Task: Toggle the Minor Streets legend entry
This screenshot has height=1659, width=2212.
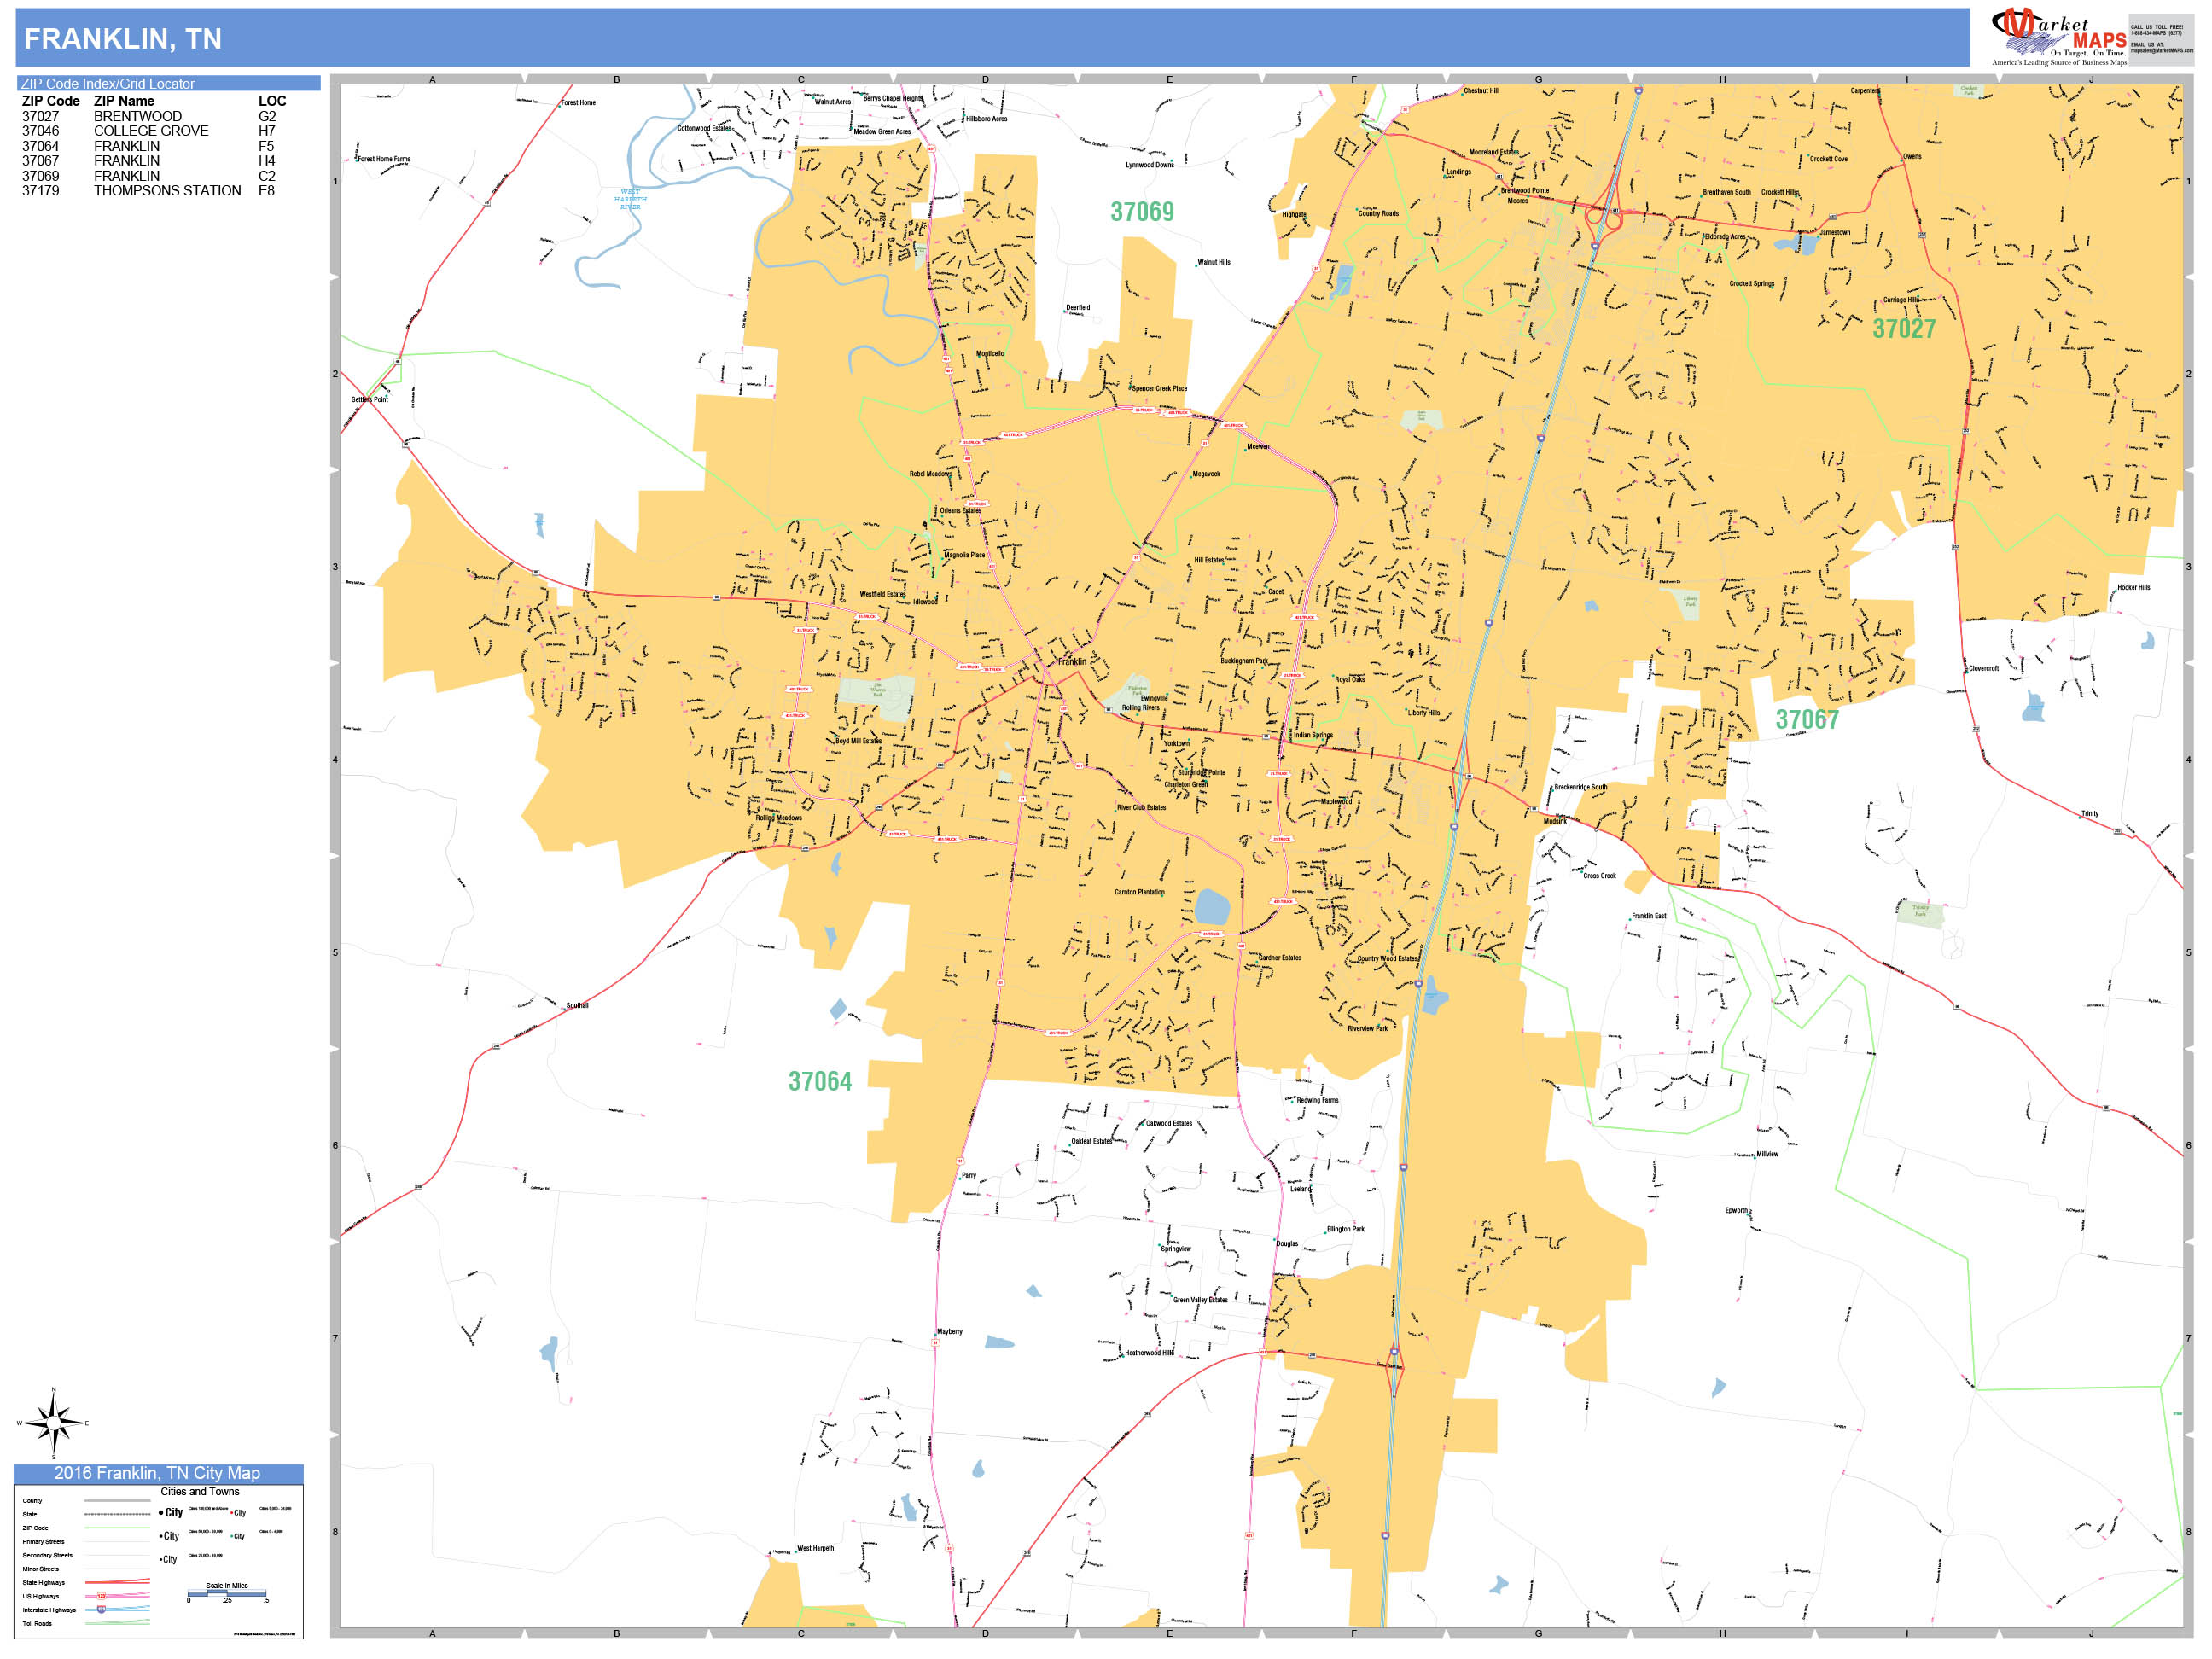Action: [x=42, y=1569]
